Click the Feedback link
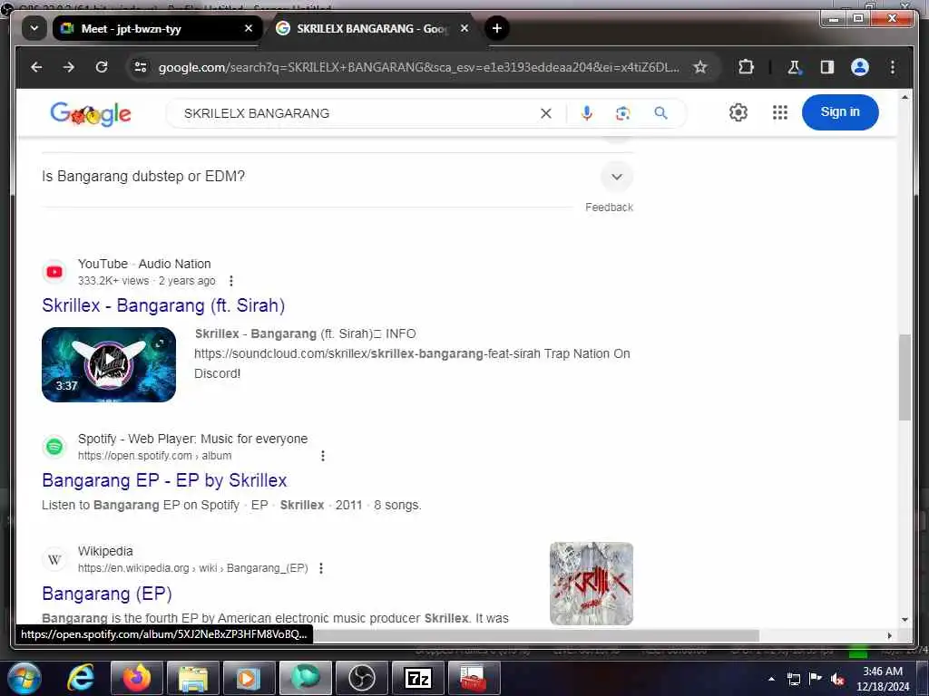929x696 pixels. 609,208
